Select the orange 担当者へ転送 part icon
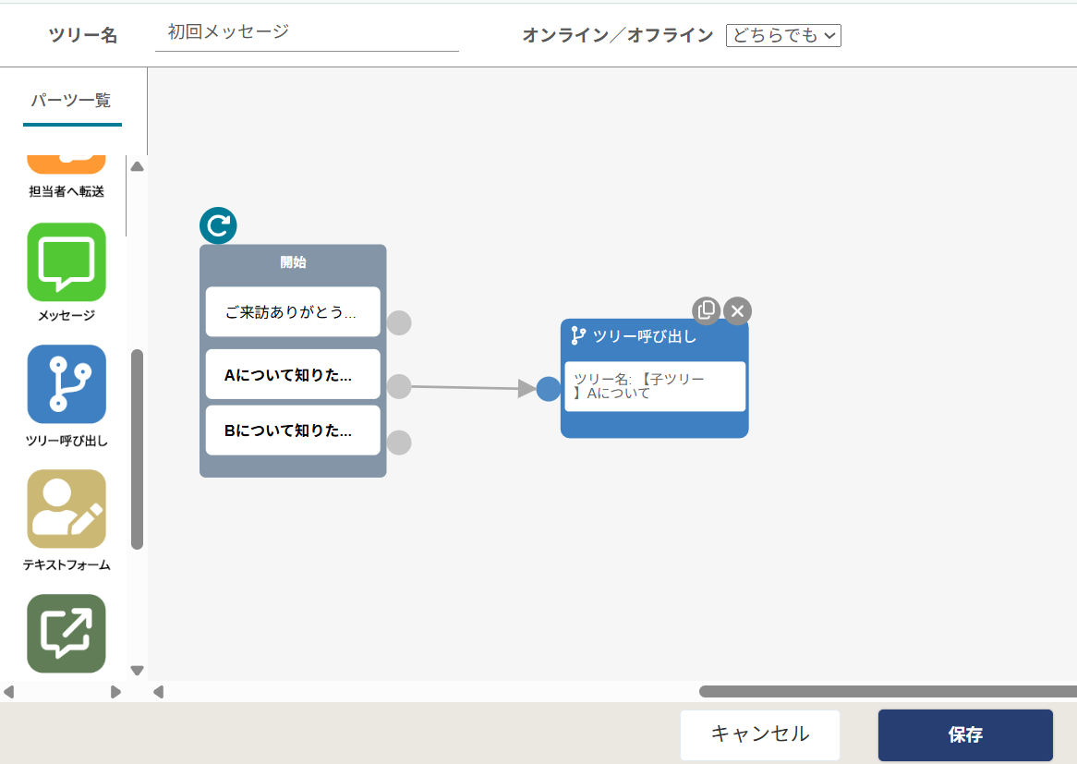This screenshot has width=1077, height=764. (67, 164)
